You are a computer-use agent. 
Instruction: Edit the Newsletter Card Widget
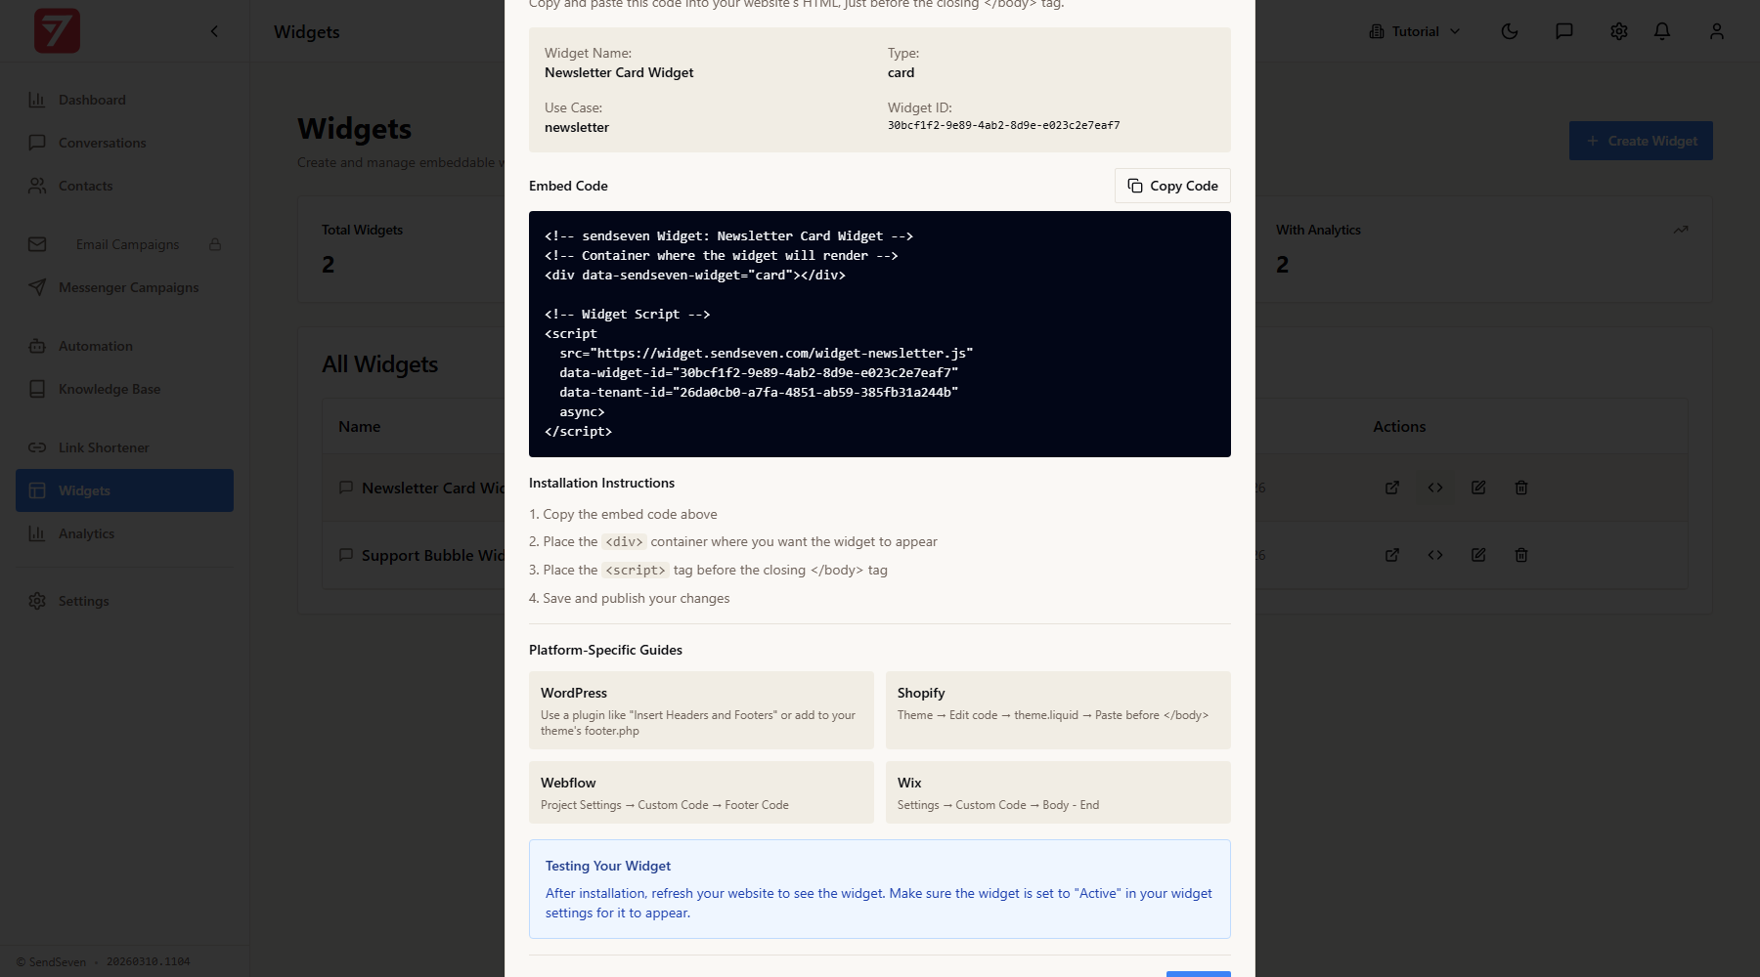click(1478, 488)
